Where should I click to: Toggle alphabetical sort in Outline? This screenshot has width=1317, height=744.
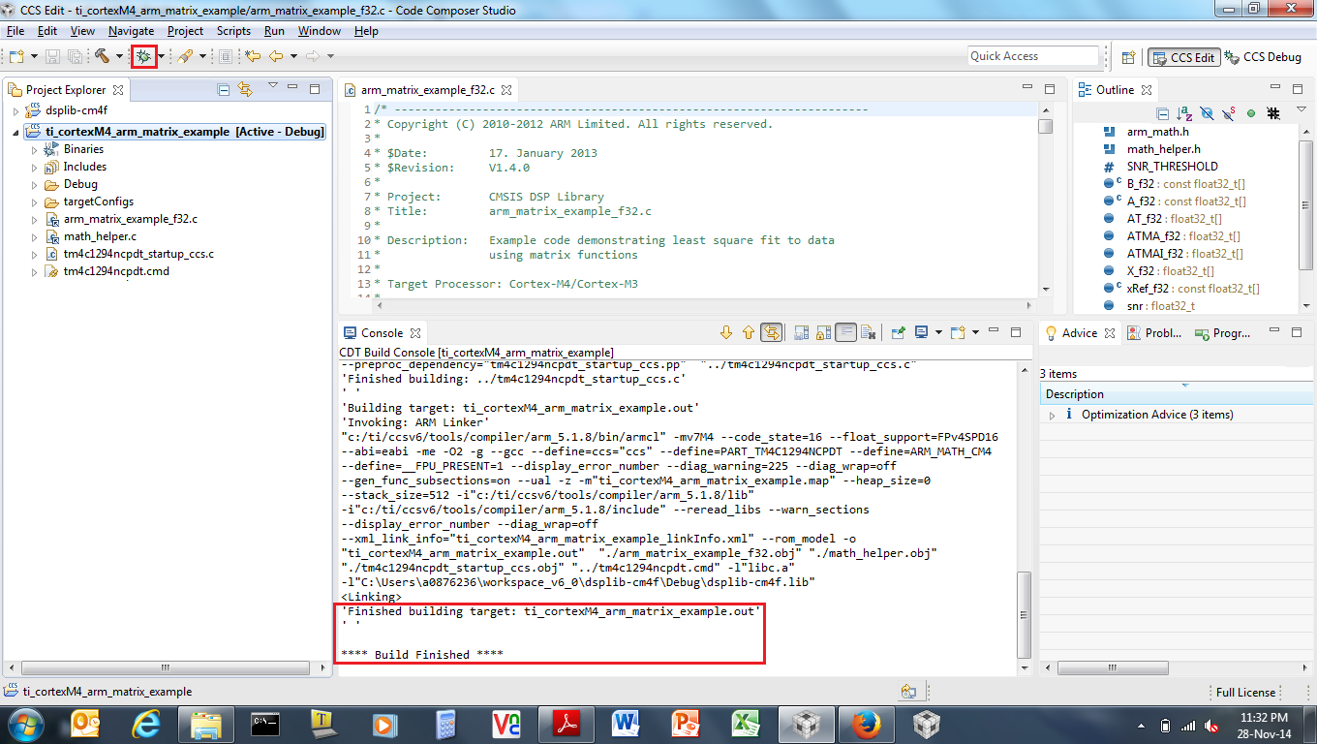coord(1185,113)
